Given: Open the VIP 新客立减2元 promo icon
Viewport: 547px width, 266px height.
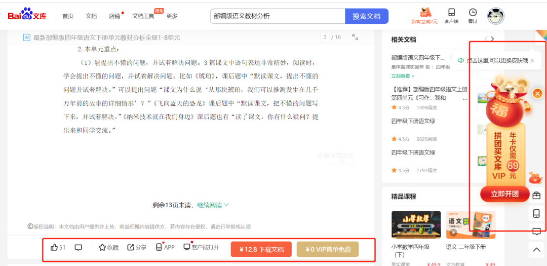Looking at the screenshot, I should click(424, 16).
